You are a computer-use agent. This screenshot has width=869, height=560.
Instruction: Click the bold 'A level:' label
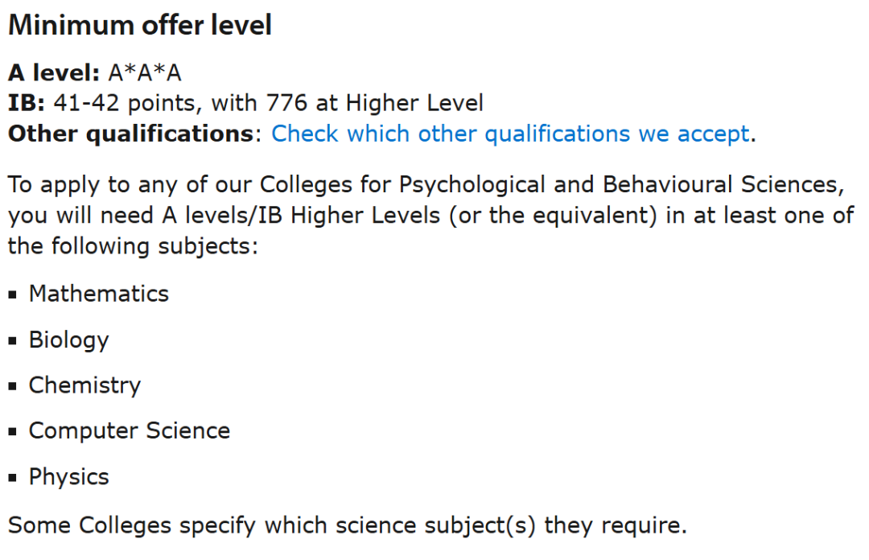(x=54, y=73)
